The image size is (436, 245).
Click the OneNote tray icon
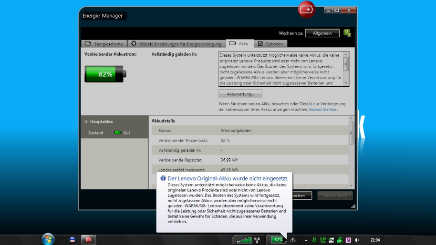(348, 240)
